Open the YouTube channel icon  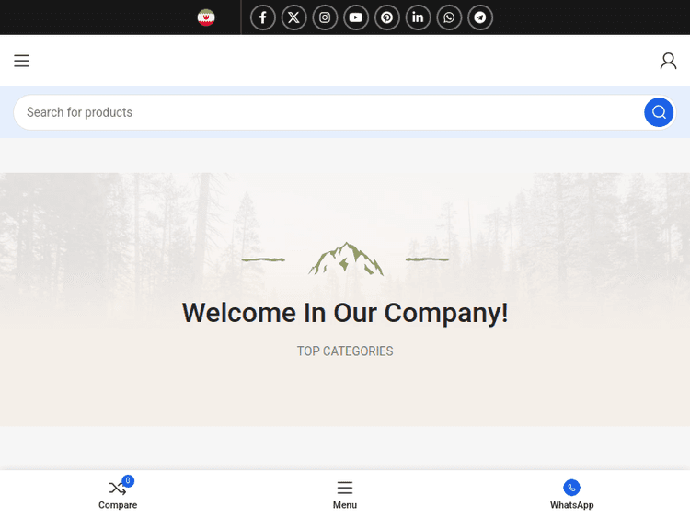(x=355, y=17)
